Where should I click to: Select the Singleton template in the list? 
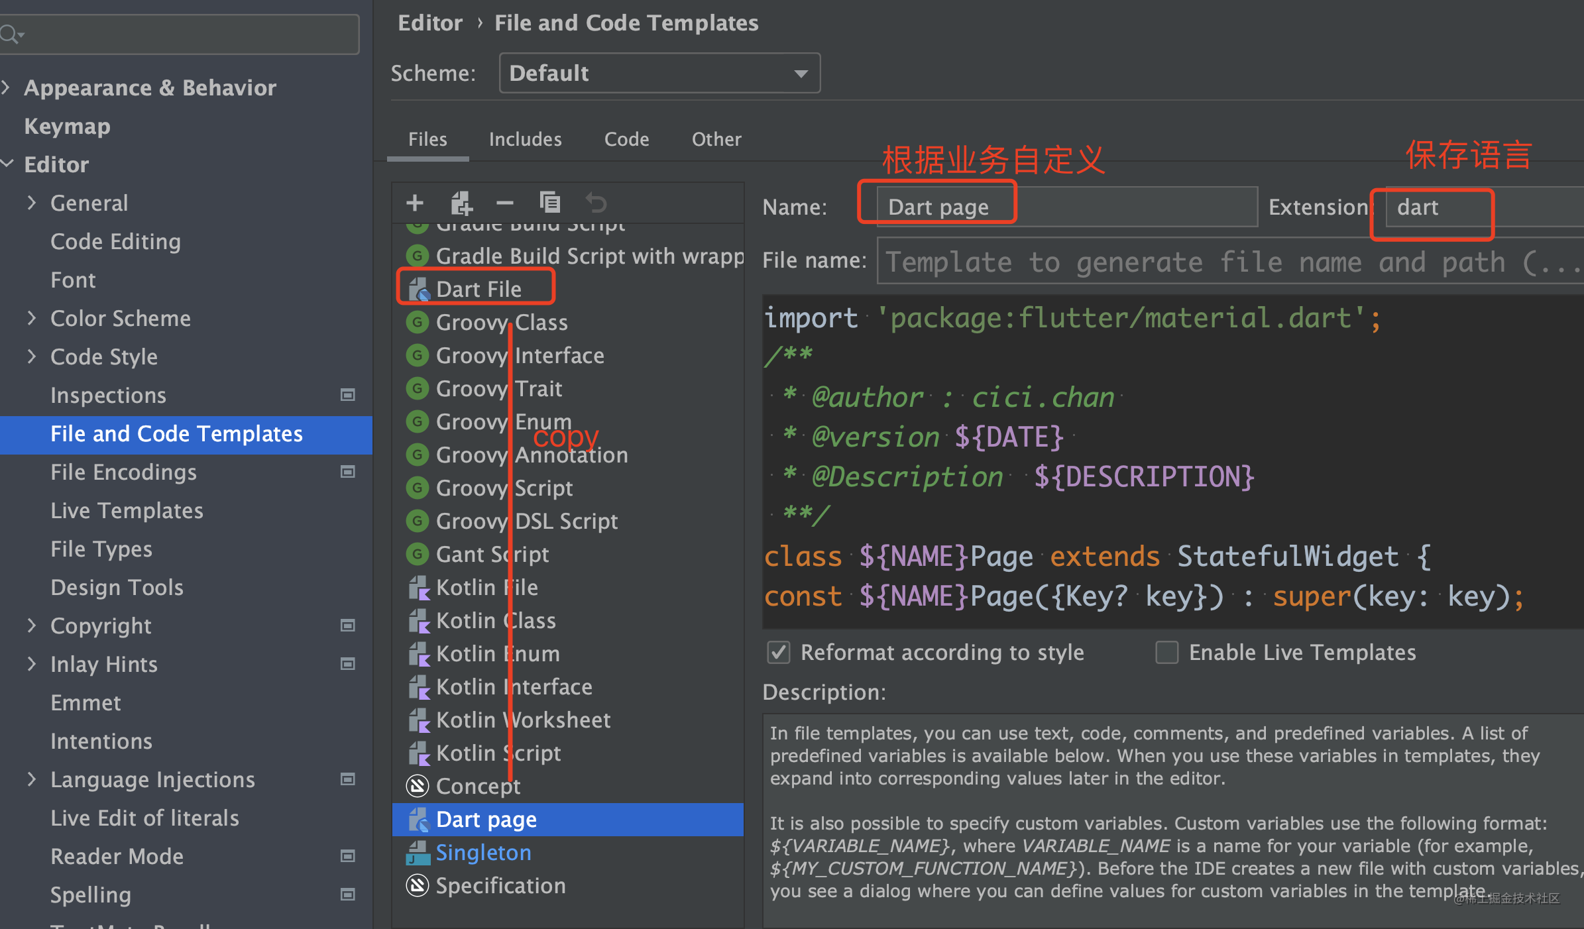pos(483,853)
